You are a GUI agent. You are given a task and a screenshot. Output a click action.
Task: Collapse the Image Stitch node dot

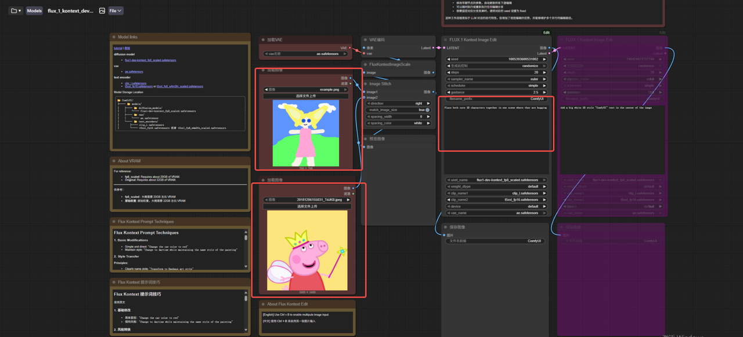366,84
